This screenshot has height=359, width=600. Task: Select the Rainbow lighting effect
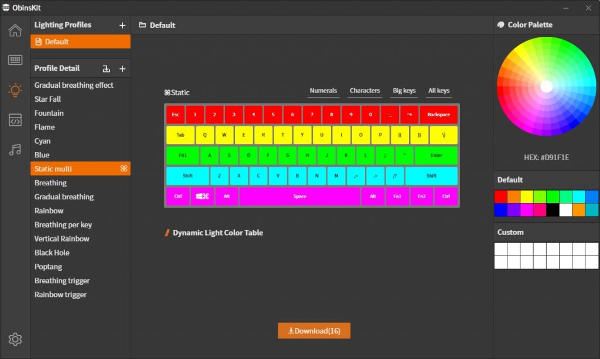pyautogui.click(x=49, y=211)
